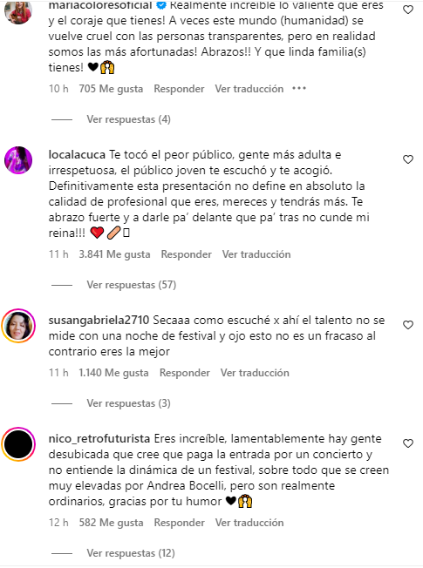Open nico_retrofuturista username link
Screen dimensions: 423x568
pyautogui.click(x=99, y=439)
